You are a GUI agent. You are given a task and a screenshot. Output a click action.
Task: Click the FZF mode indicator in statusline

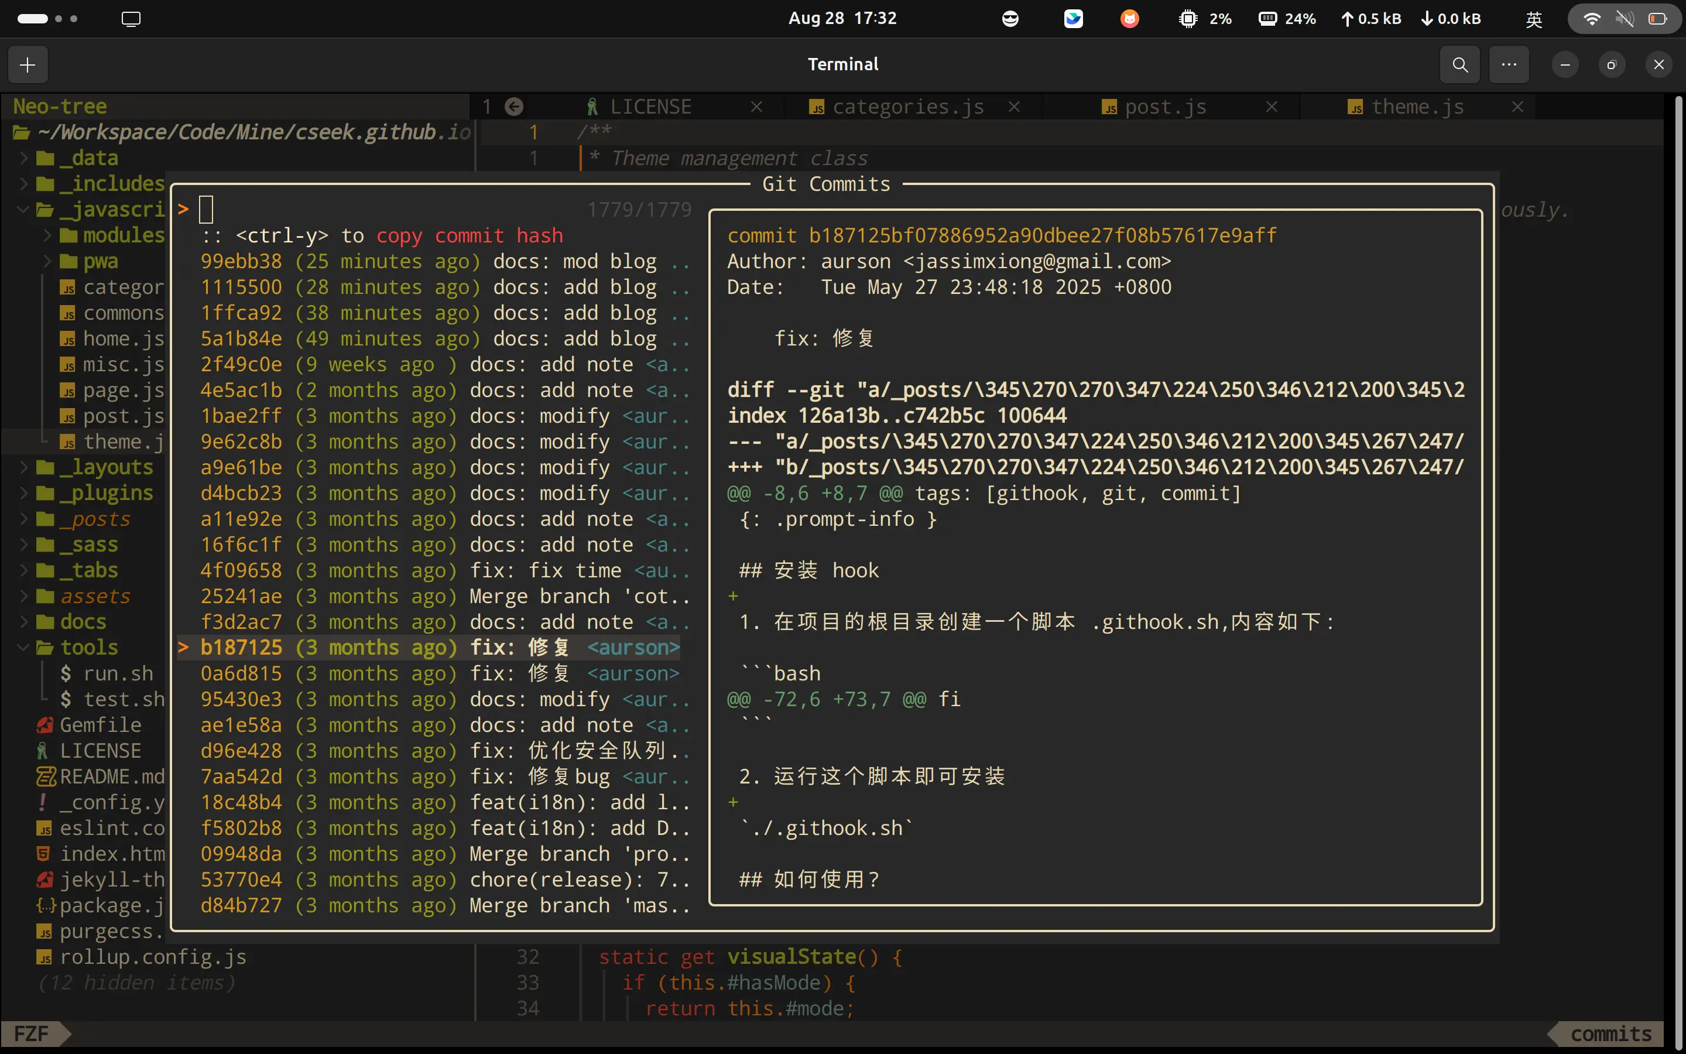click(33, 1033)
